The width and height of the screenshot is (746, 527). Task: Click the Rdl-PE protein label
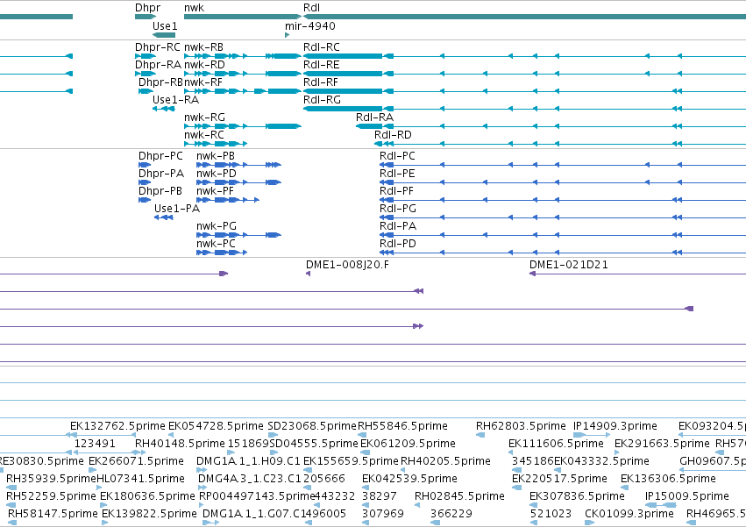(397, 174)
